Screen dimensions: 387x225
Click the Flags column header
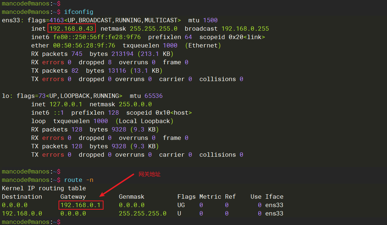187,197
